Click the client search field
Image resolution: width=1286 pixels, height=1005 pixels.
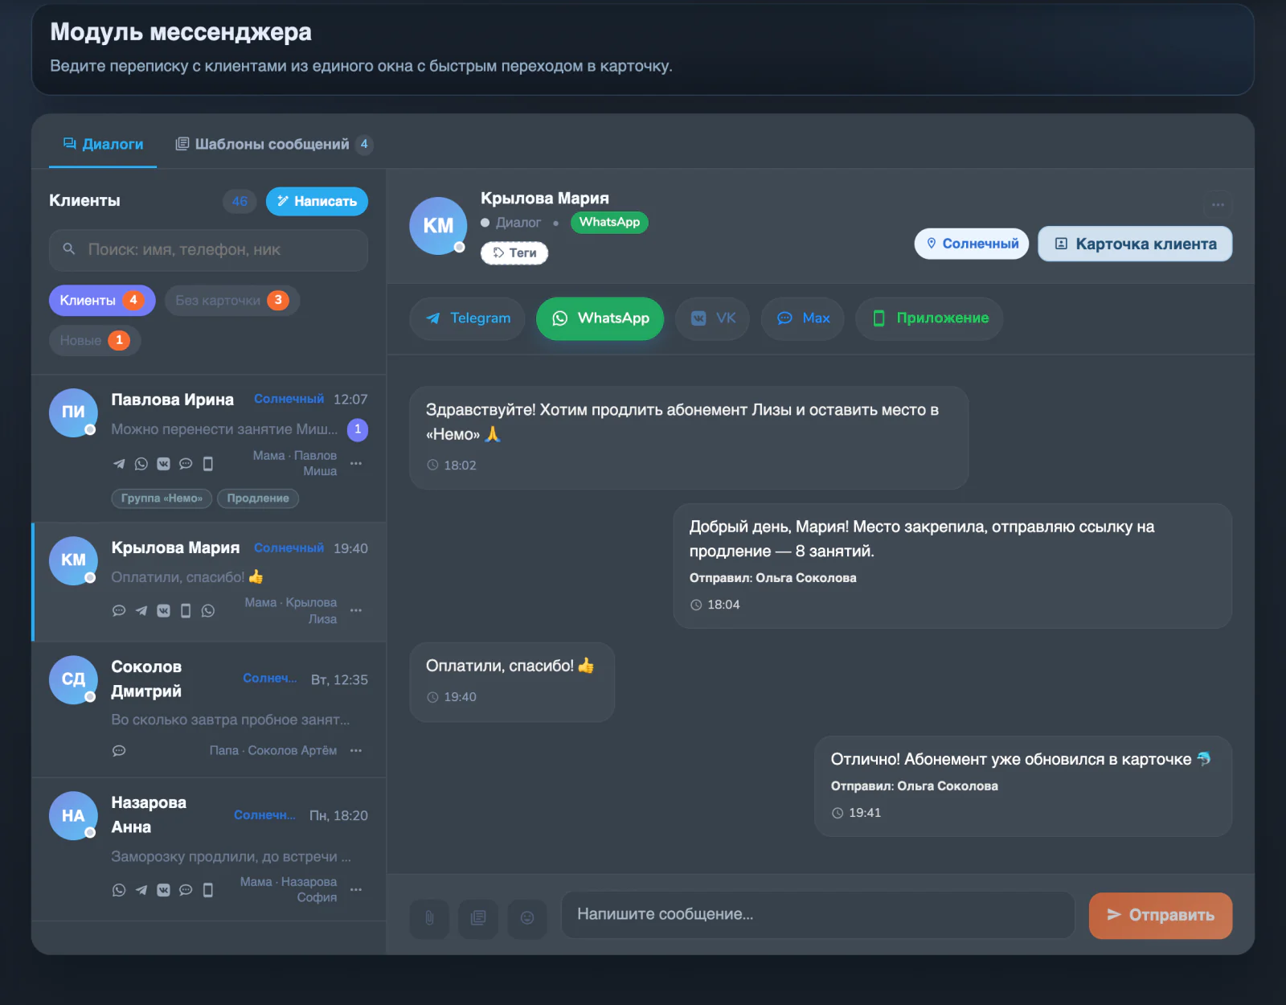click(208, 250)
